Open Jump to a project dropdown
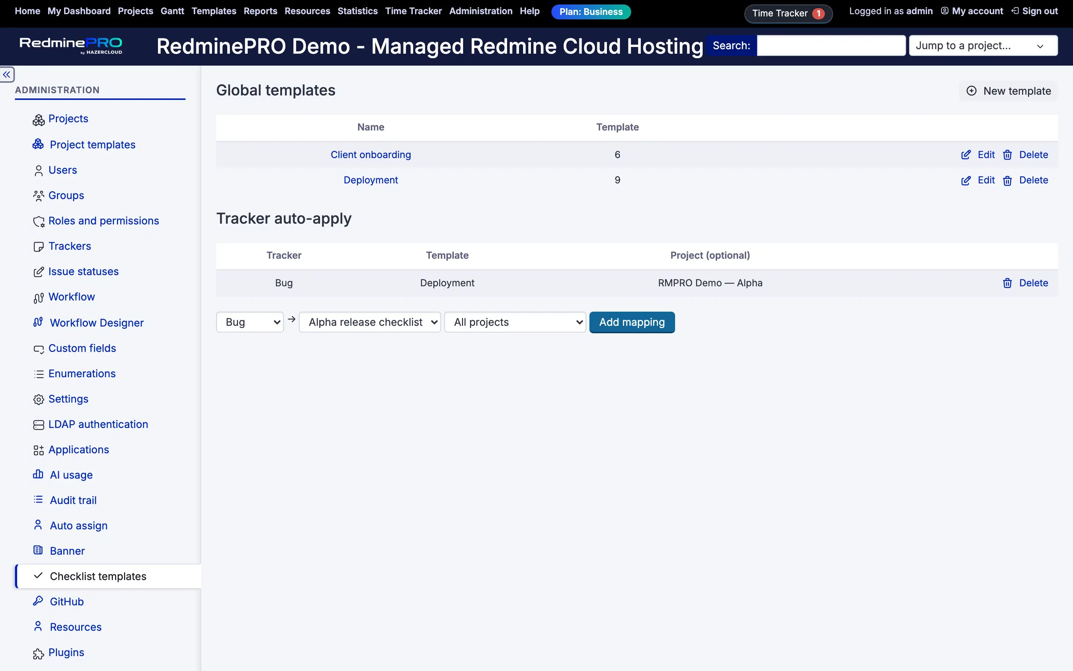The image size is (1073, 671). [983, 46]
